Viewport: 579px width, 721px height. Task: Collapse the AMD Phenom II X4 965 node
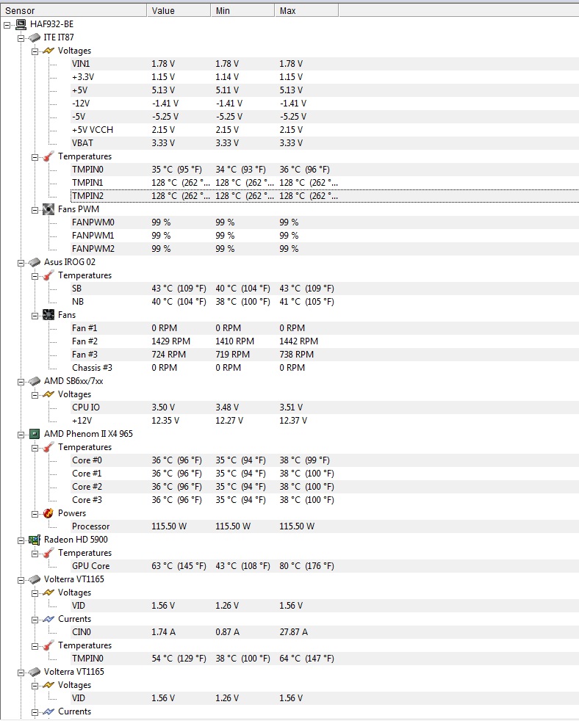[21, 435]
